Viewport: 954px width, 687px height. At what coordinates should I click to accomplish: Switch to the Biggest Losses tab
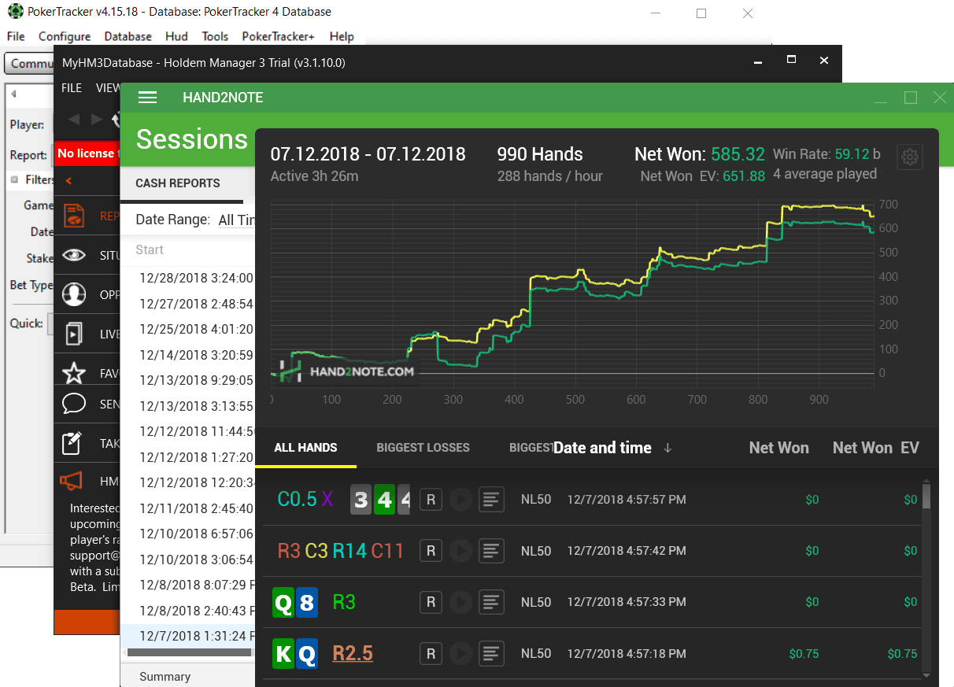(423, 448)
